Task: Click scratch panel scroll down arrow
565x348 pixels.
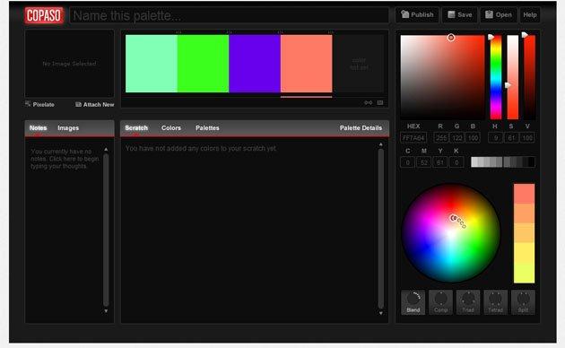Action: [381, 313]
